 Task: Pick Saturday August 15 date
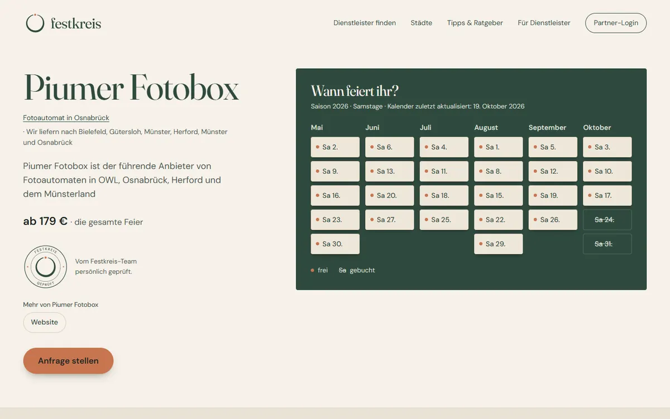coord(499,196)
